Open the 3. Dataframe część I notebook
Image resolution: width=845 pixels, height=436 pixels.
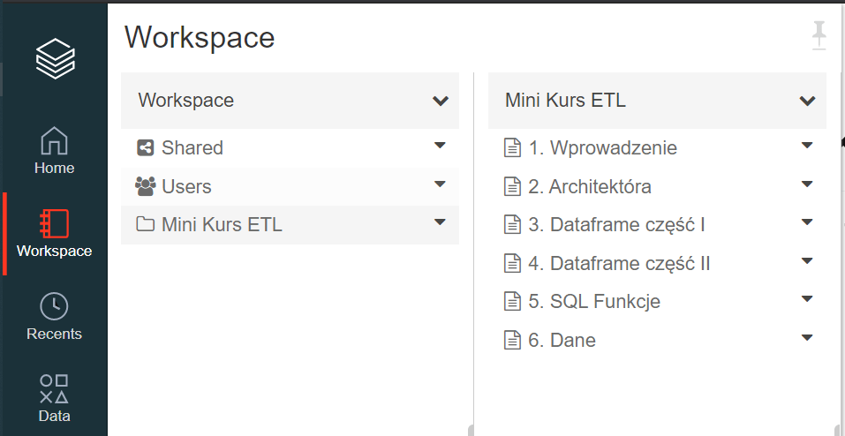pyautogui.click(x=616, y=225)
